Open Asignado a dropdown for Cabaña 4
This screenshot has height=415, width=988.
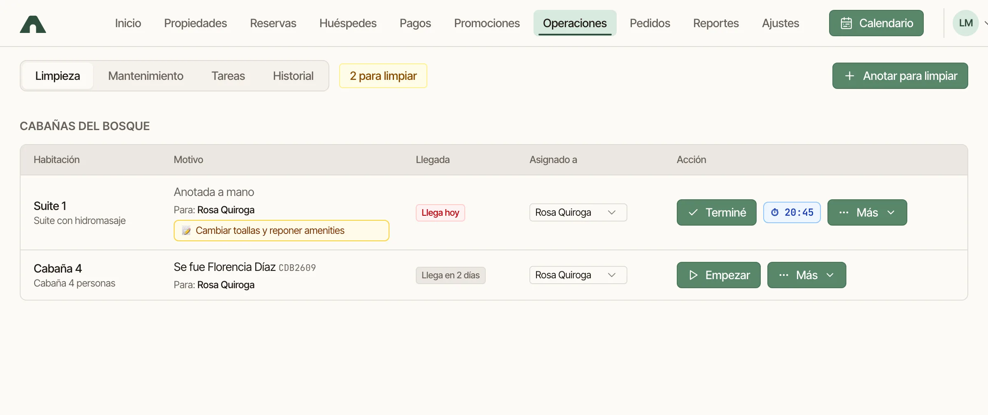578,275
